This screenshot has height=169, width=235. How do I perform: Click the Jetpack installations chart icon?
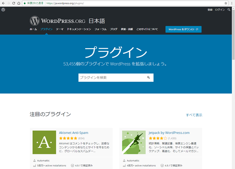click(x=124, y=166)
